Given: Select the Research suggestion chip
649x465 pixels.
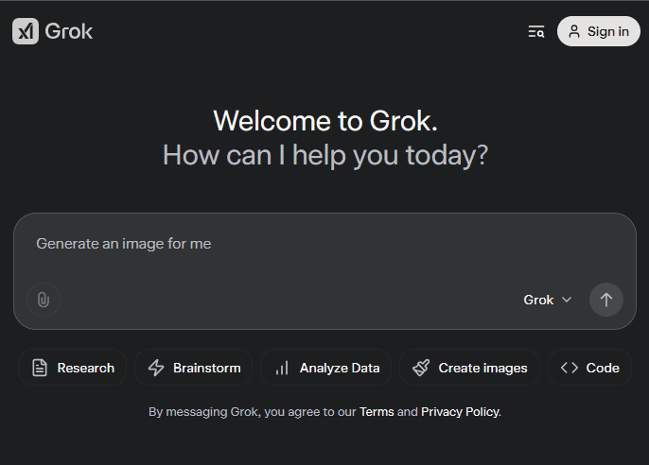Looking at the screenshot, I should 73,368.
